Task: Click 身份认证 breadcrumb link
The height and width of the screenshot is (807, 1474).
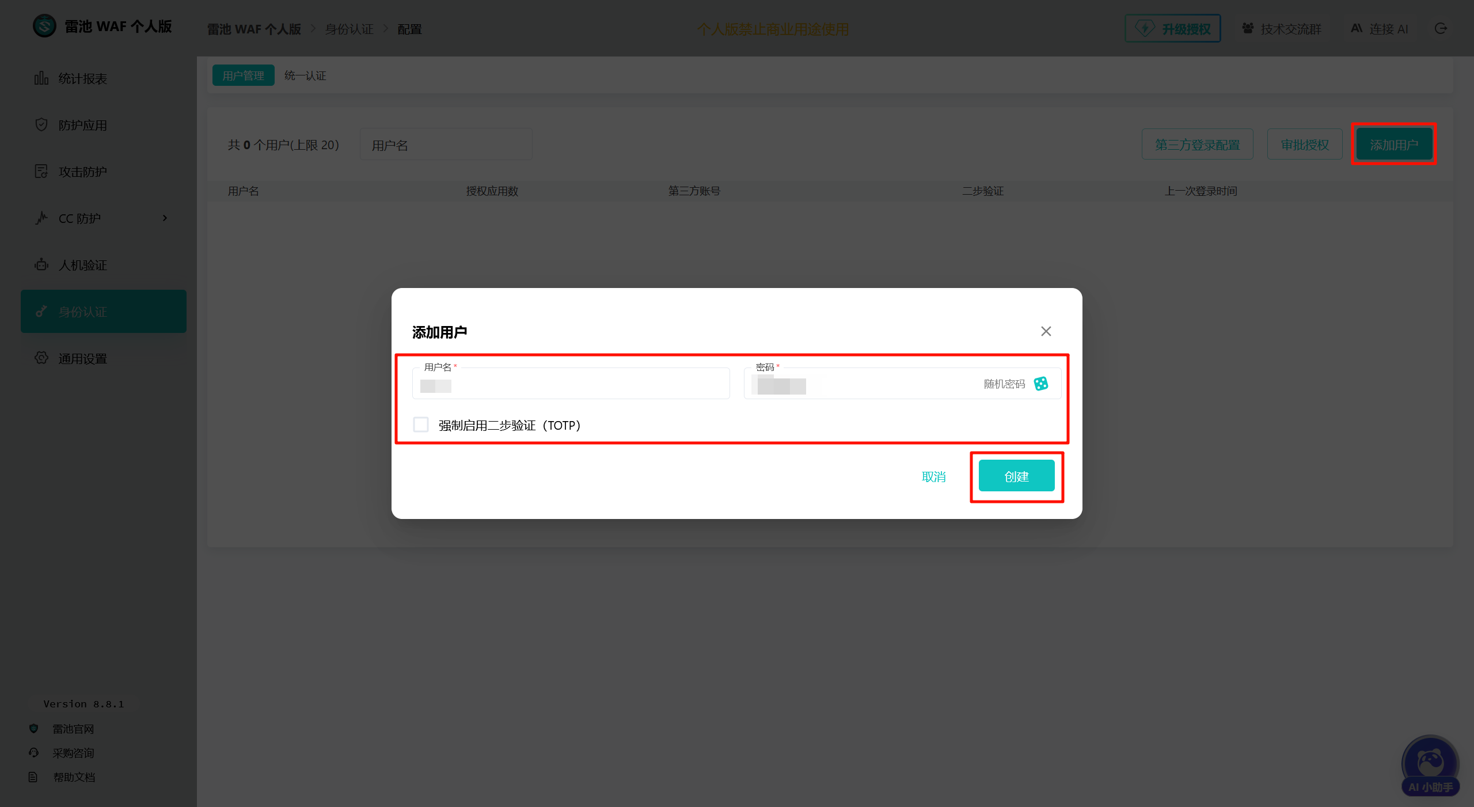Action: coord(349,29)
